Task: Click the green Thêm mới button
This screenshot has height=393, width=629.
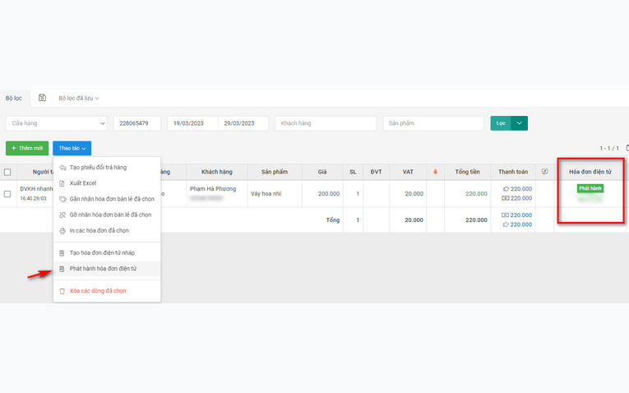Action: click(27, 148)
